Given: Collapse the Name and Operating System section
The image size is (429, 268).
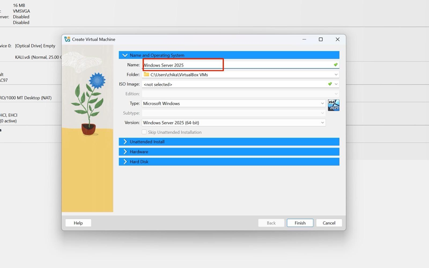Looking at the screenshot, I should (x=229, y=55).
